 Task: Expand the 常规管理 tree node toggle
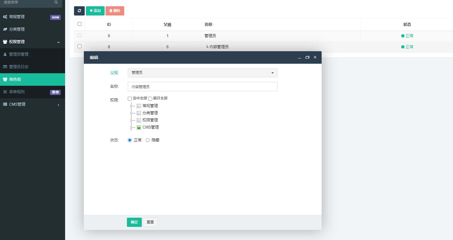131,106
